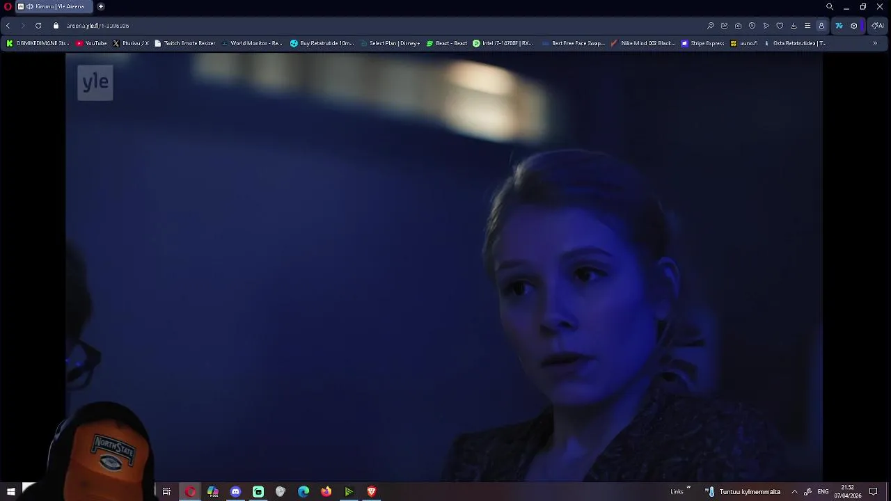Image resolution: width=891 pixels, height=501 pixels.
Task: Open the Nike Mind 002 bookmark
Action: point(643,43)
